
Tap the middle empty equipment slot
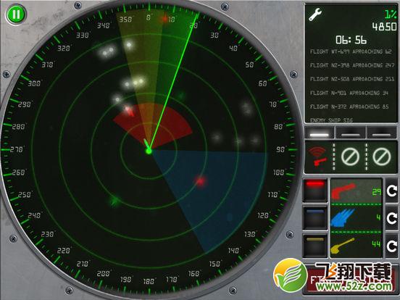tap(350, 156)
